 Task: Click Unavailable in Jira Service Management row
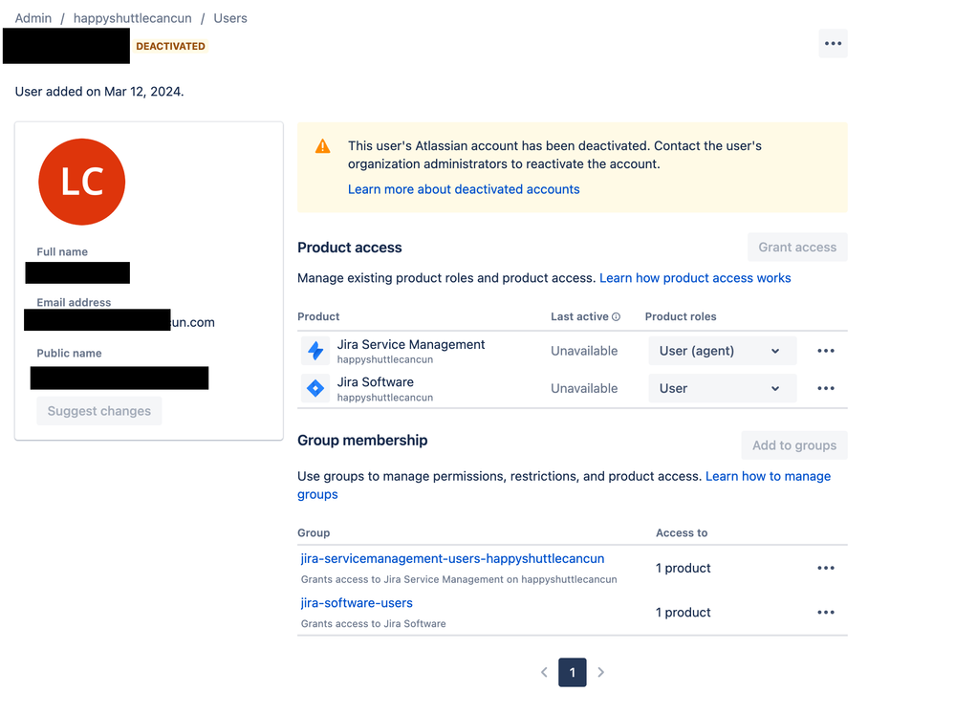pos(584,351)
